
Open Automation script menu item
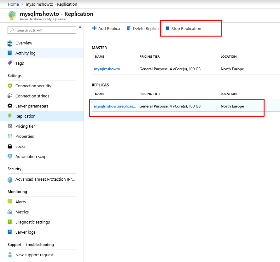click(x=42, y=156)
